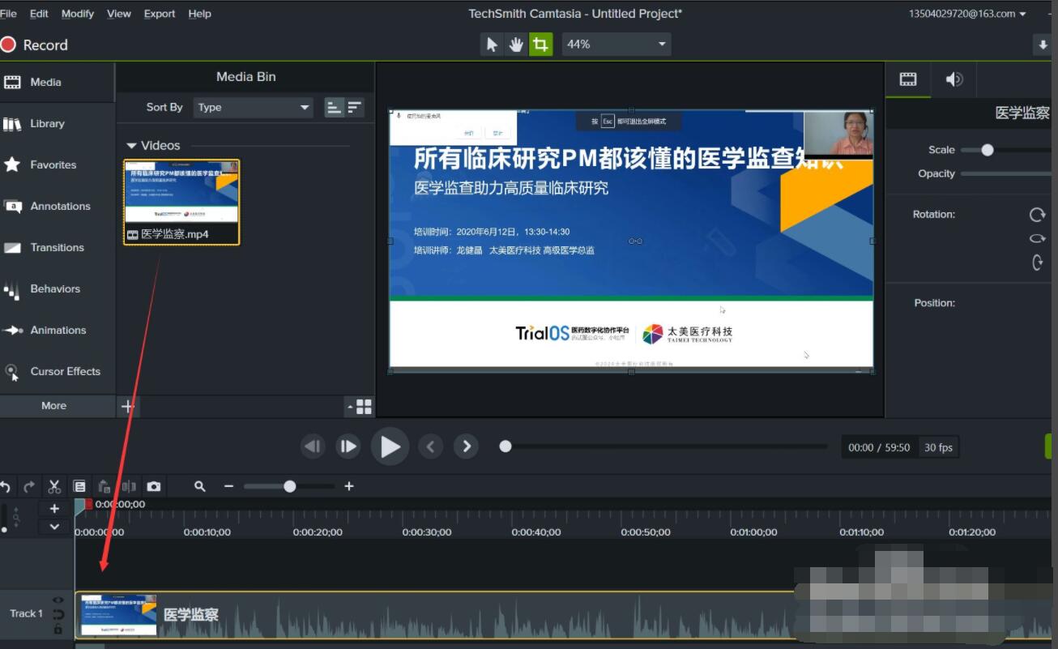Capture a frame with the screenshot camera icon
This screenshot has width=1058, height=649.
pos(154,486)
